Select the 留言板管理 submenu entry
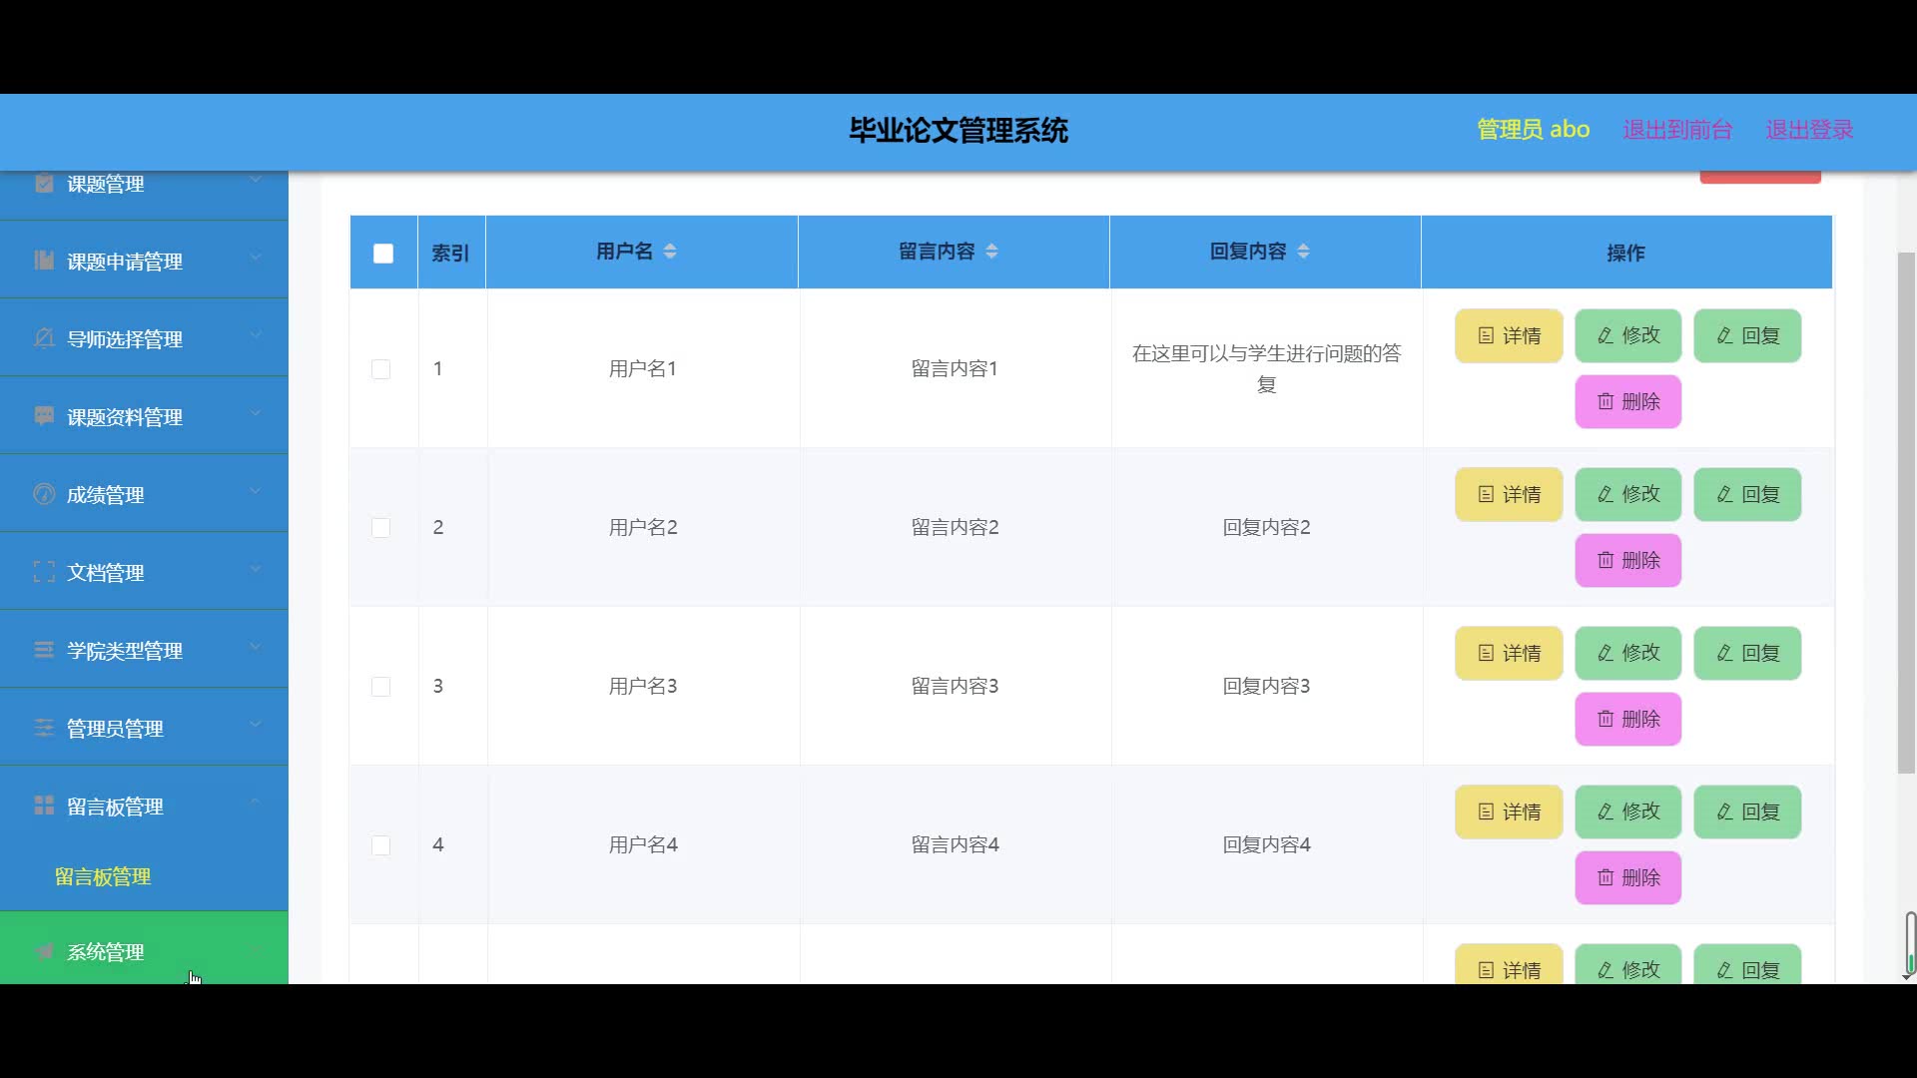 103,876
